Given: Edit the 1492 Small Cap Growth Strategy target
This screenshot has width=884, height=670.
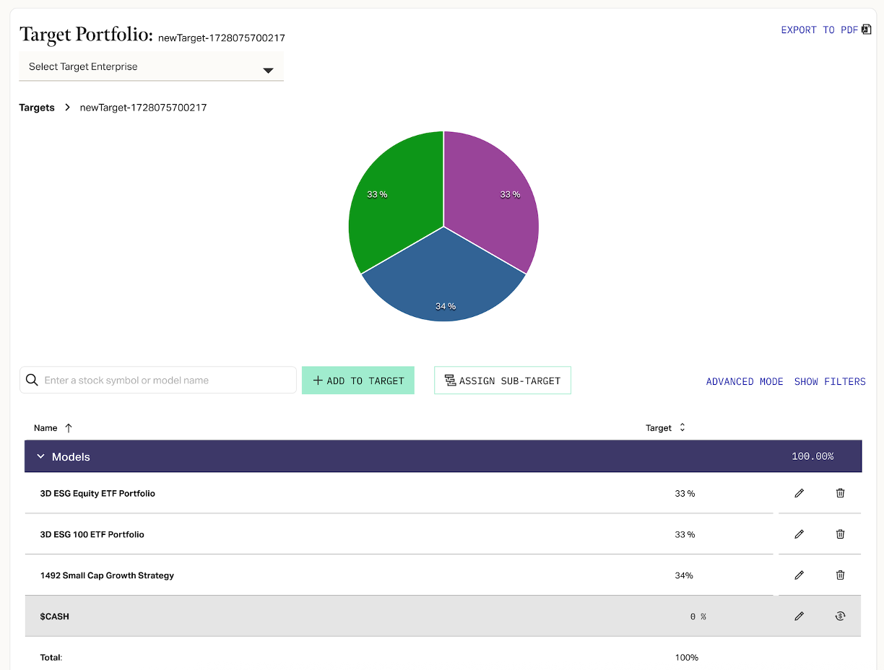Looking at the screenshot, I should pyautogui.click(x=799, y=575).
